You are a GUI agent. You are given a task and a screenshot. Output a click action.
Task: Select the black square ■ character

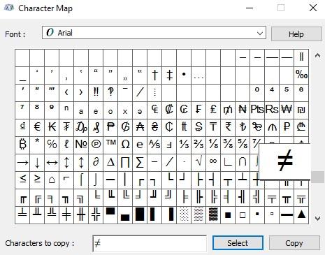tap(228, 215)
